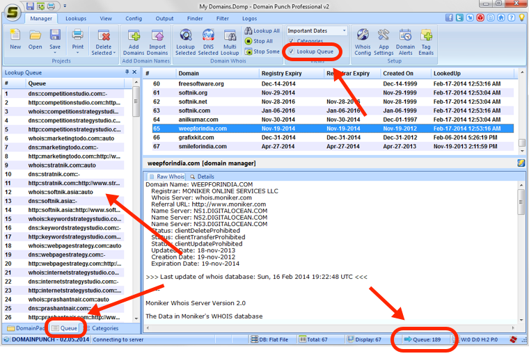Switch to the Details tab

point(202,177)
